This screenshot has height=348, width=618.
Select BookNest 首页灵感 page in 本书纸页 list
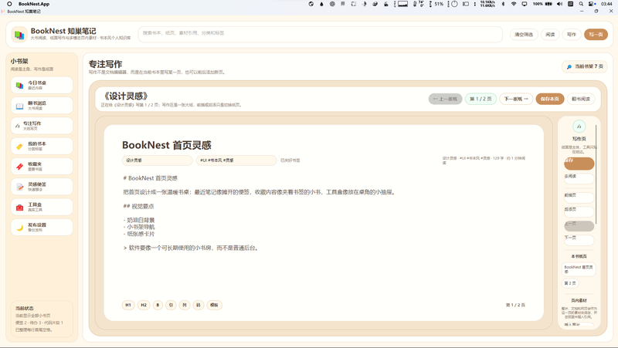click(578, 269)
